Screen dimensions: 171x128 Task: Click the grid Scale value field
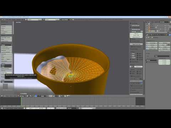[136, 35]
